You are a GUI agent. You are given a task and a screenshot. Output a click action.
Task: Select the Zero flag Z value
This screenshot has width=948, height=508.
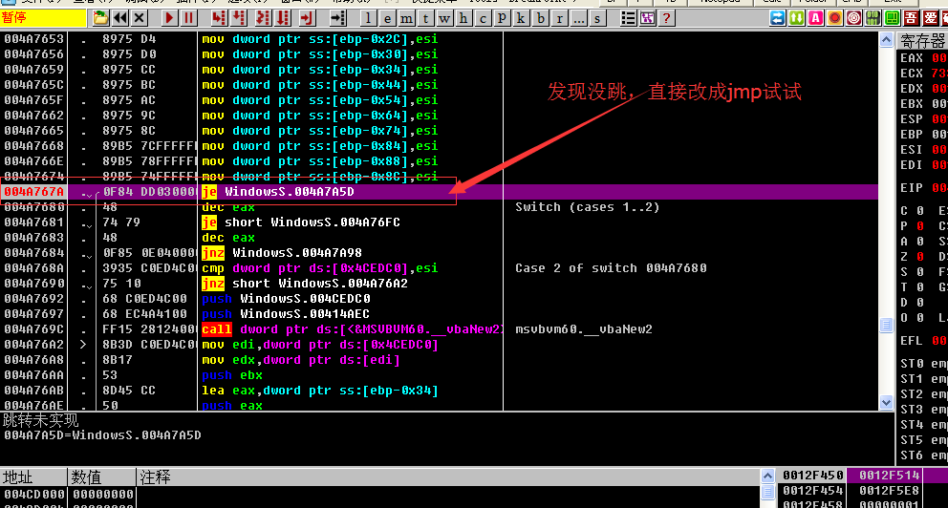click(919, 257)
